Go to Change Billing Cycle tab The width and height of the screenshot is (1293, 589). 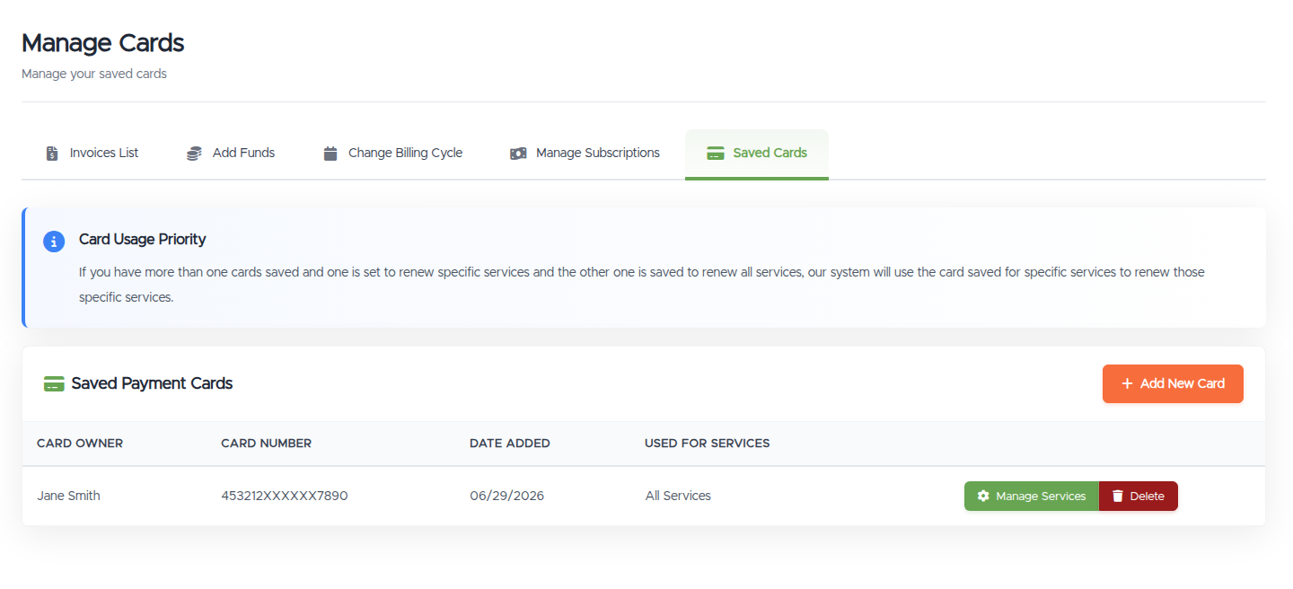click(x=393, y=154)
